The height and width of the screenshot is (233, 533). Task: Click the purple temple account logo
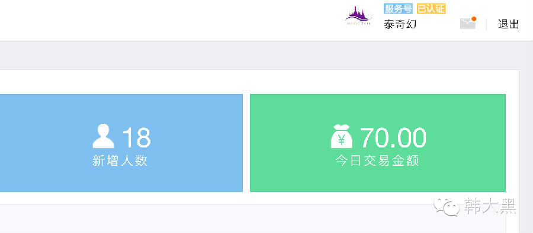[359, 16]
